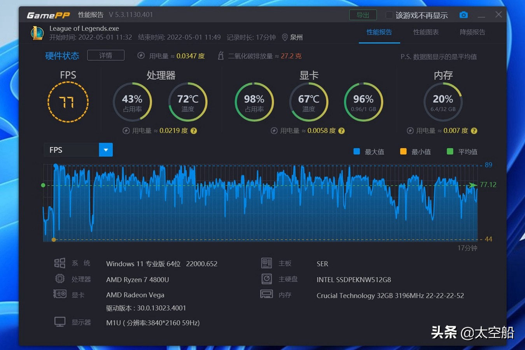The height and width of the screenshot is (350, 525).
Task: Click the hard disk icon beside 主硬盘
Action: (266, 279)
